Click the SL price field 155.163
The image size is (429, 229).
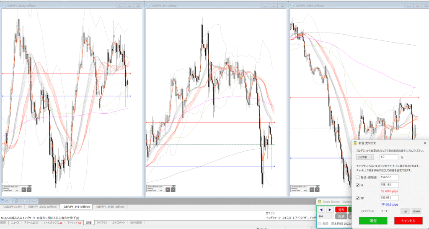coord(389,185)
